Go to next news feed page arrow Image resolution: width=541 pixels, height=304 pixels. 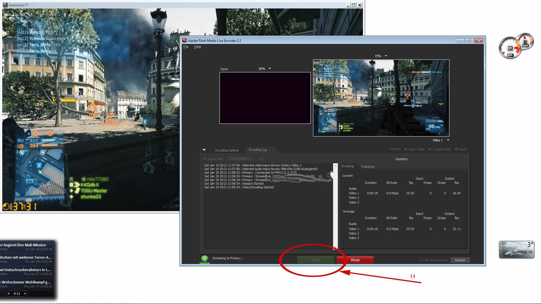click(x=25, y=294)
